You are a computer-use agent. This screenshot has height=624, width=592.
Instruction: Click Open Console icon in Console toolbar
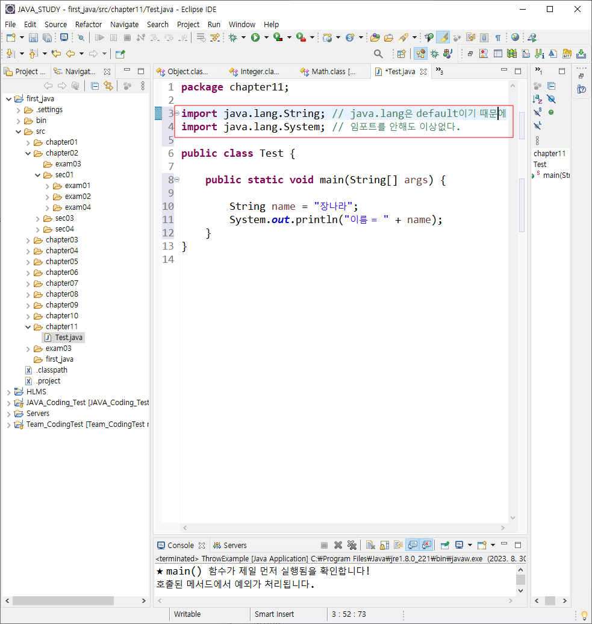(482, 545)
